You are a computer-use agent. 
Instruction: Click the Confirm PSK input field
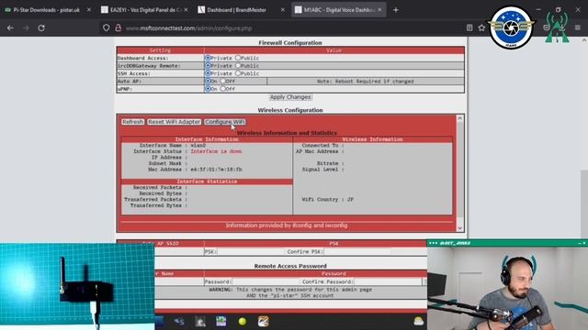pos(357,251)
